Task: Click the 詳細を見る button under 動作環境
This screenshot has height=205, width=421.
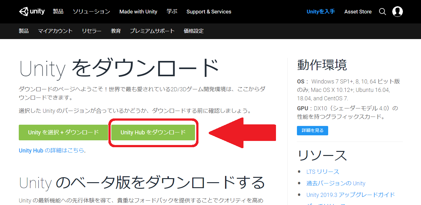Action: [312, 131]
